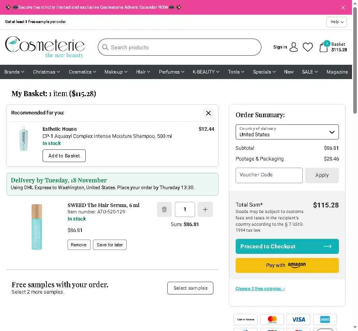Click the Select samples button
Viewport: 358px width, 331px height.
click(x=190, y=288)
